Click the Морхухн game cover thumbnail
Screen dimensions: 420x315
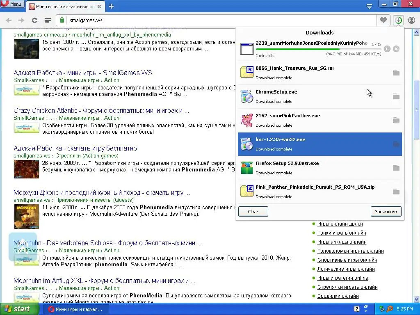coord(27,217)
